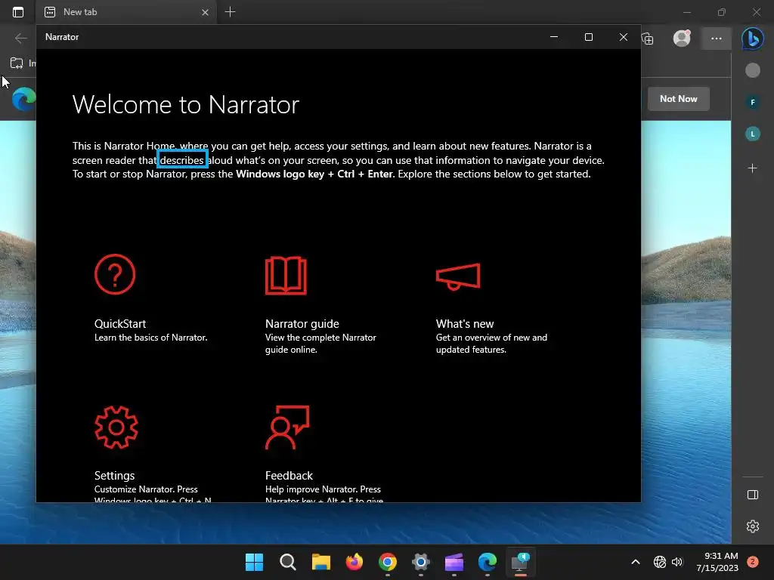Close the Narrator window
The height and width of the screenshot is (580, 774).
[624, 37]
